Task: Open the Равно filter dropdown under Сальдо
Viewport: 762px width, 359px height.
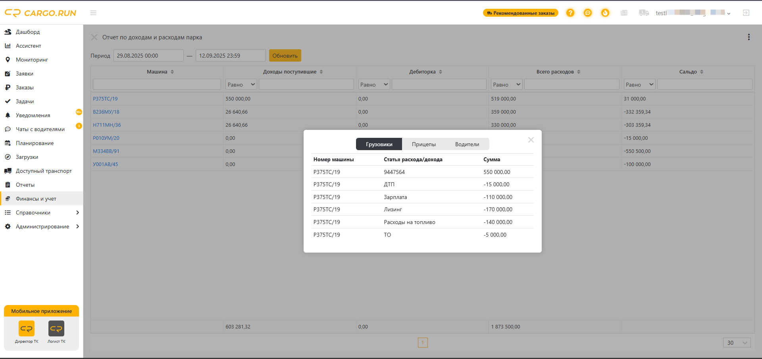Action: point(640,85)
